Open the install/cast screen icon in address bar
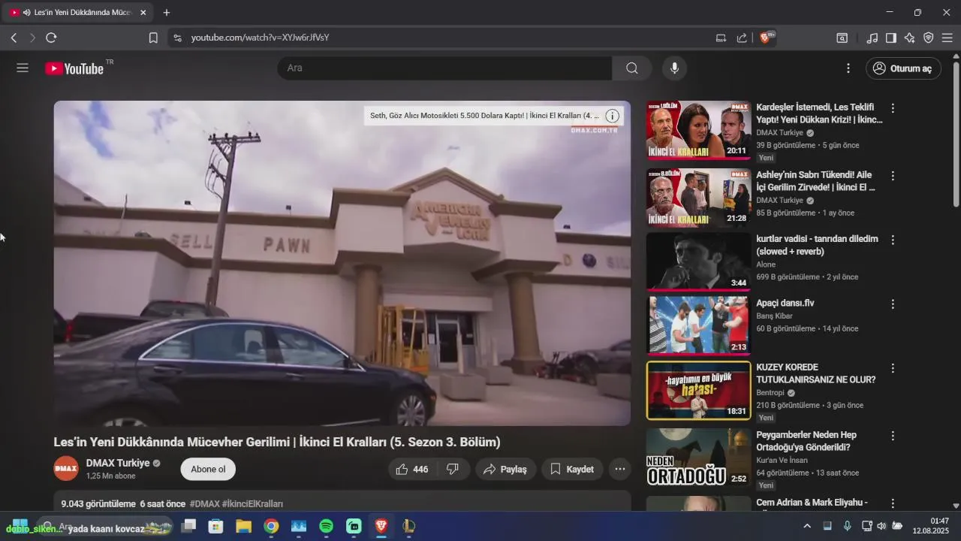Viewport: 961px width, 541px height. 721,38
